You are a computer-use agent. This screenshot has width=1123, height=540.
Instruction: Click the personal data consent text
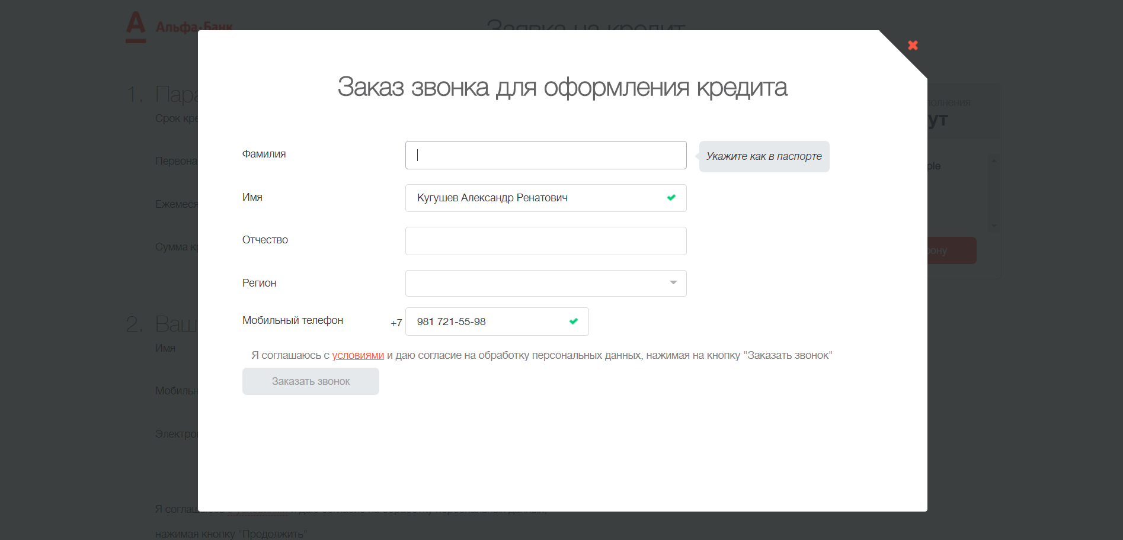coord(593,355)
